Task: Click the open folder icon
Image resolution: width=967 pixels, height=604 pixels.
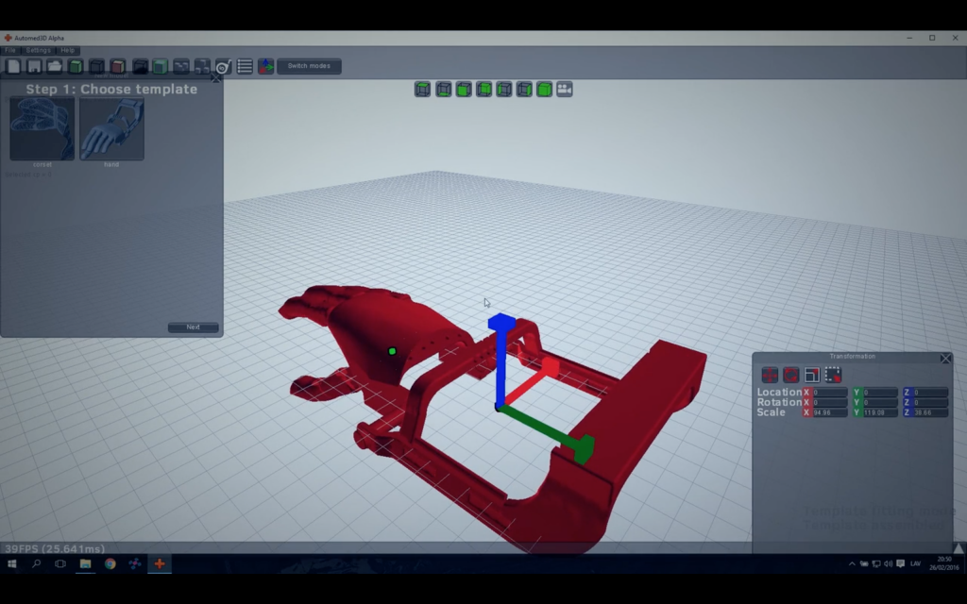Action: click(x=55, y=66)
